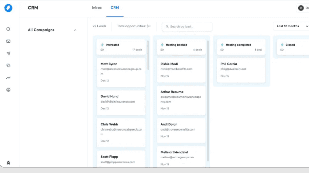Viewport: 309px width, 173px height.
Task: Open the mail envelope icon in sidebar
Action: tap(8, 41)
